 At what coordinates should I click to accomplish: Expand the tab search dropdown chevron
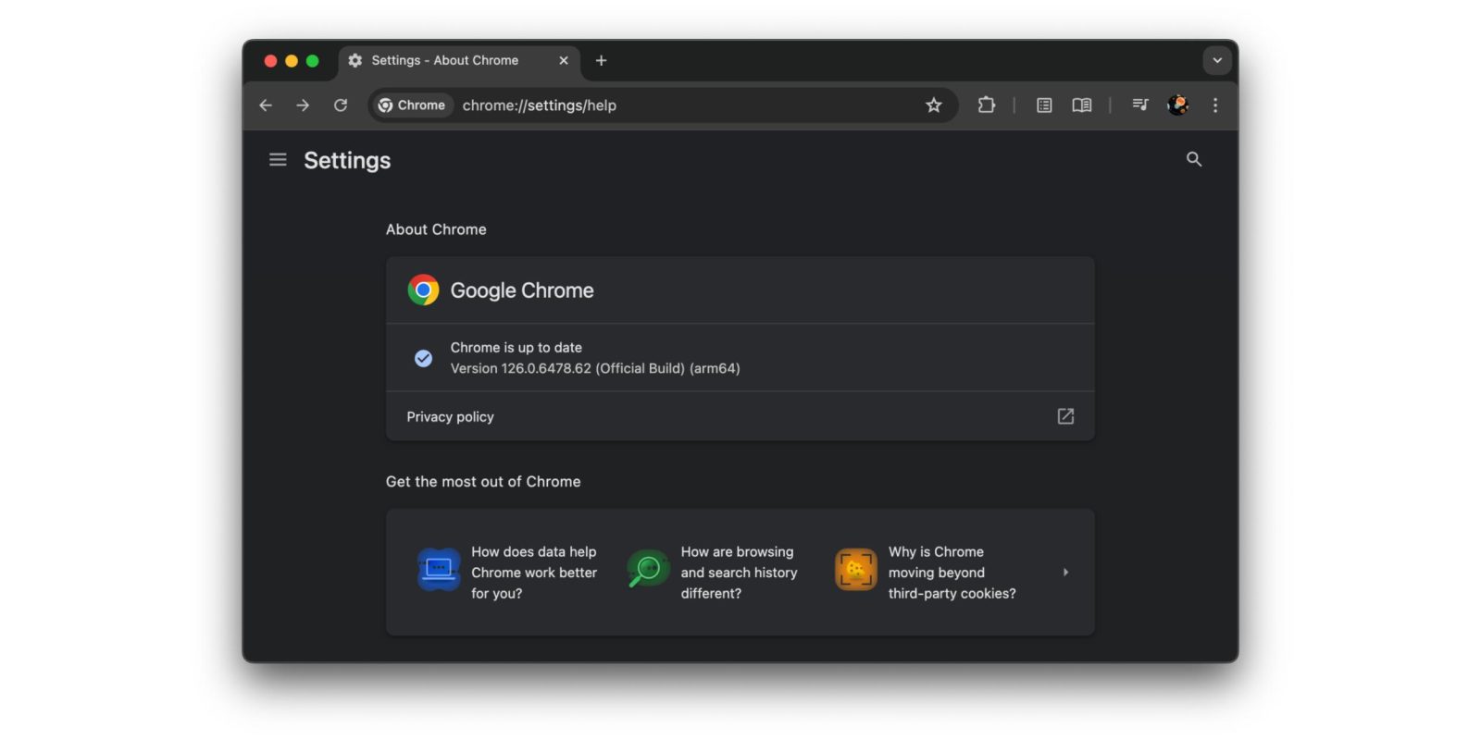[x=1216, y=60]
